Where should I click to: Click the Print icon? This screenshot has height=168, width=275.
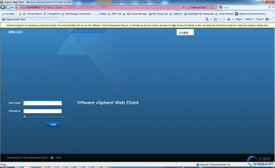pos(229,19)
